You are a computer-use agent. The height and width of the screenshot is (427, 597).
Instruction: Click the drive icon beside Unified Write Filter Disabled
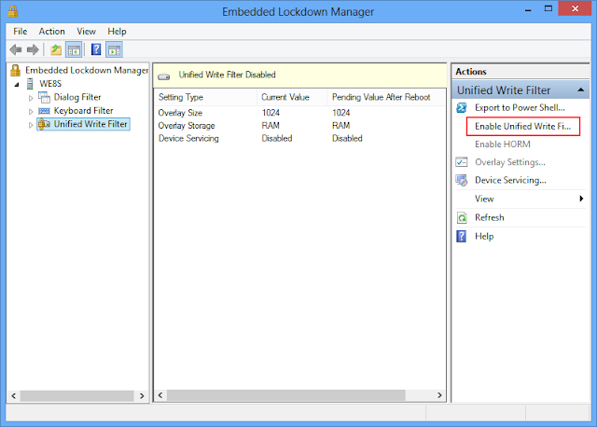pyautogui.click(x=164, y=76)
